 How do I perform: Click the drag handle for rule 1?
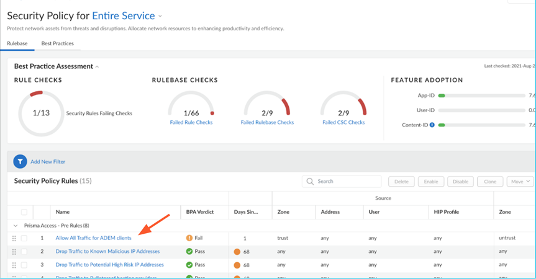14,238
